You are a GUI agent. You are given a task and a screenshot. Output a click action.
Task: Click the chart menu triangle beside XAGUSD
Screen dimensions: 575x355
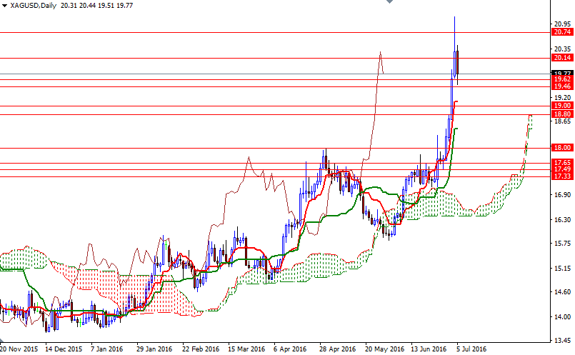click(x=4, y=6)
